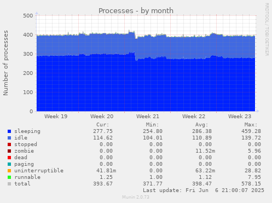Click the 'Week 19' x-axis label

(x=56, y=117)
